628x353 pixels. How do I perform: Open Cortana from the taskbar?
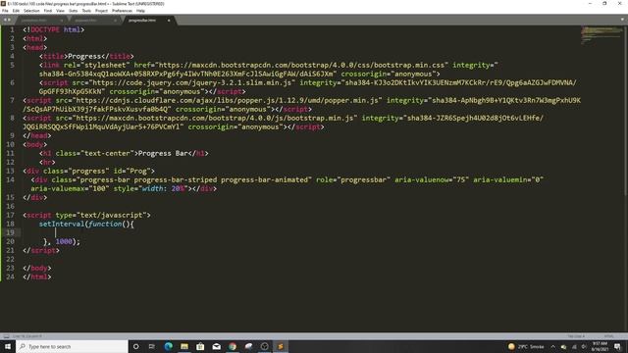point(135,346)
